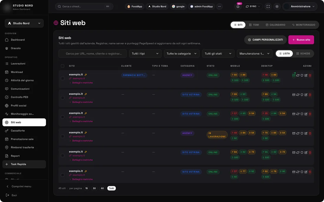Edit the first esempio.it name with pencil icon
This screenshot has width=324, height=202.
click(85, 75)
